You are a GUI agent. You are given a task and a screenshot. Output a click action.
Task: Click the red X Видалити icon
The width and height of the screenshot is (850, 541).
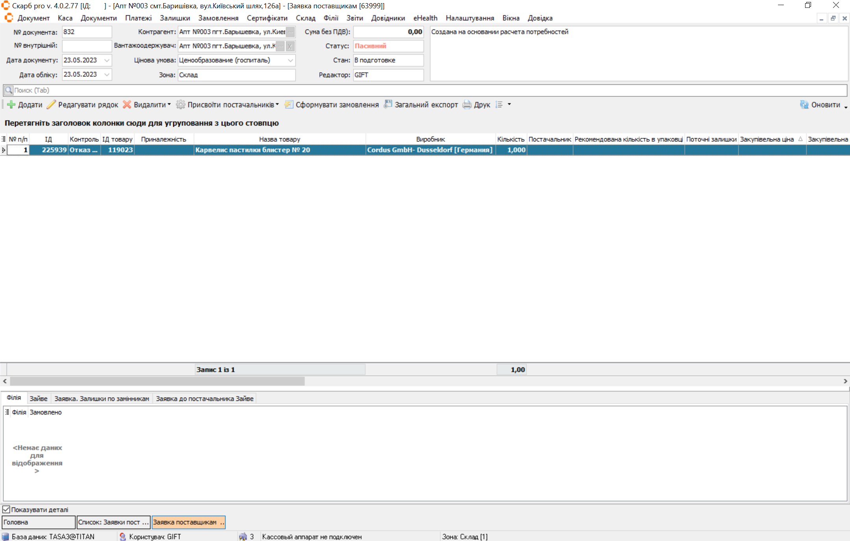click(x=127, y=105)
